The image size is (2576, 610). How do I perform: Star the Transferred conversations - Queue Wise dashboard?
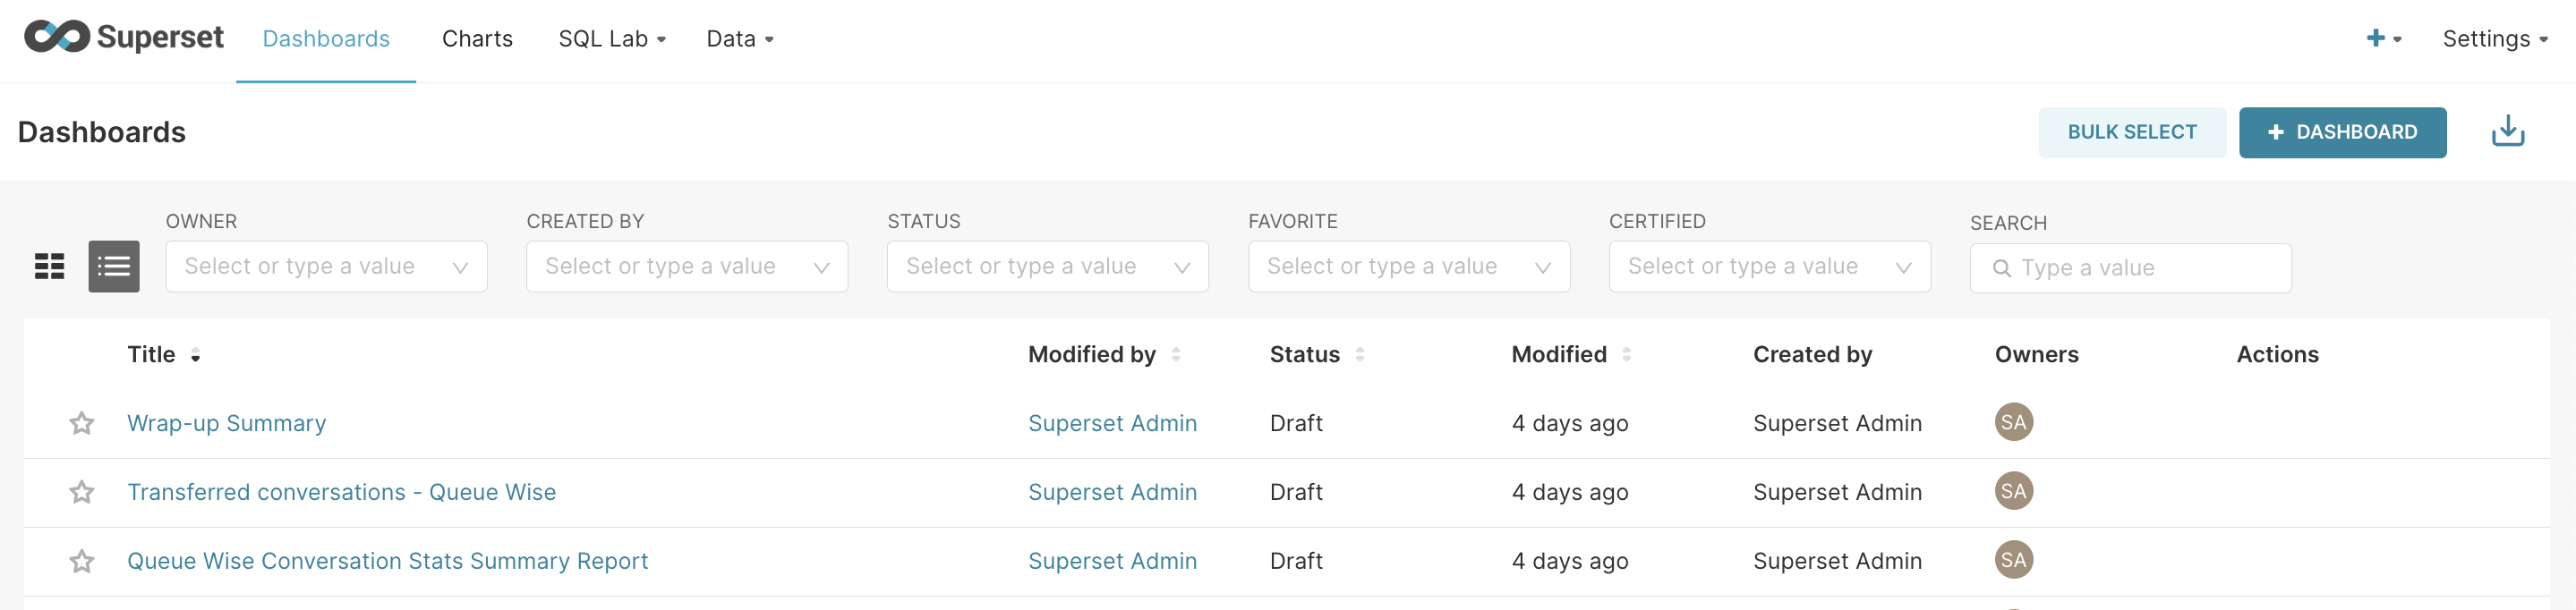click(x=82, y=492)
